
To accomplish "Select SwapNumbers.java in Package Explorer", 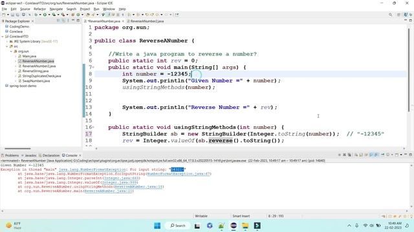I will tap(36, 81).
